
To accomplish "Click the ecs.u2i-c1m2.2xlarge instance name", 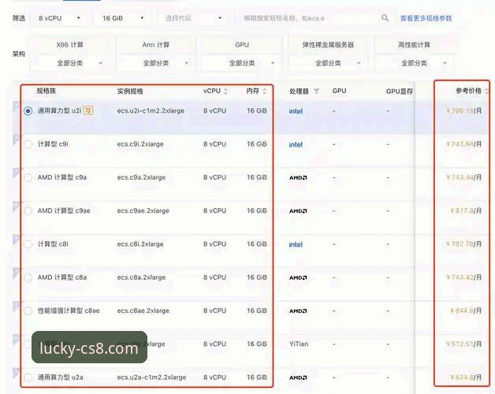I will pyautogui.click(x=151, y=111).
